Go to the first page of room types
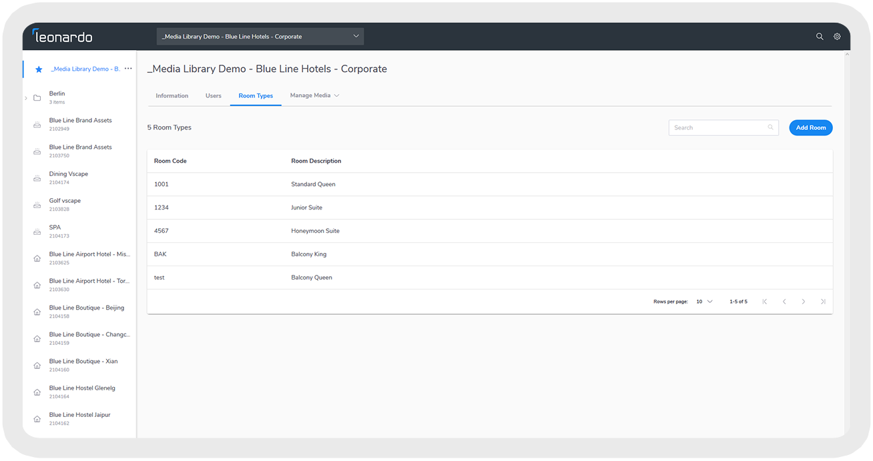 [765, 302]
